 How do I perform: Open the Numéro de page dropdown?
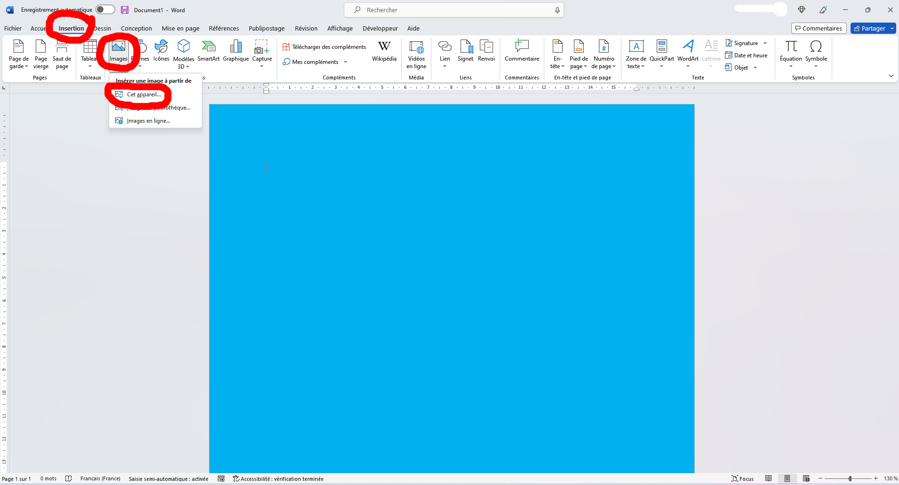(x=604, y=63)
